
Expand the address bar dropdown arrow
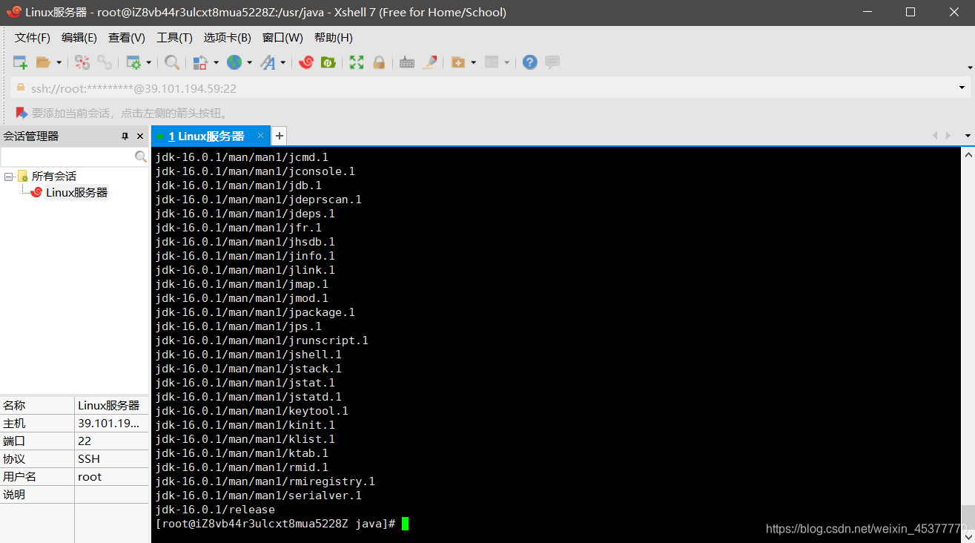[962, 88]
